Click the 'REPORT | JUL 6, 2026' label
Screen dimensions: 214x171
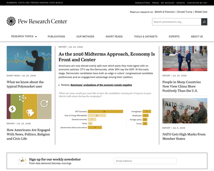174,128
